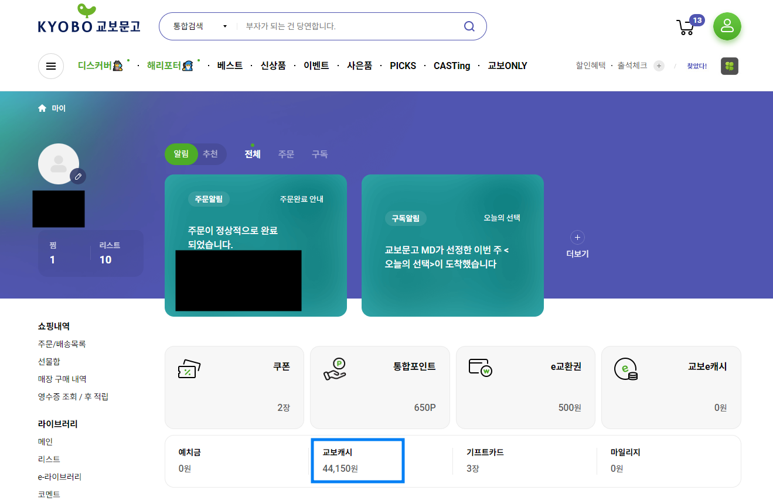
Task: Select the 구독 tab
Action: (x=319, y=155)
